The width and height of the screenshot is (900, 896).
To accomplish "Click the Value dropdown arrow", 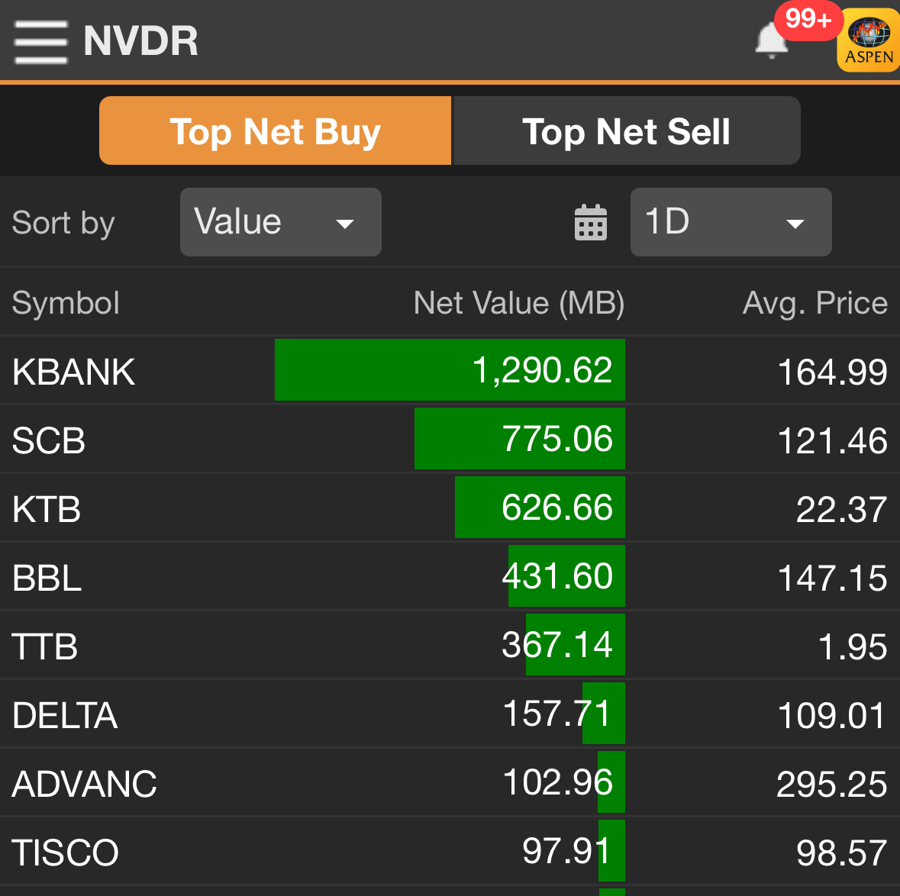I will (x=345, y=224).
